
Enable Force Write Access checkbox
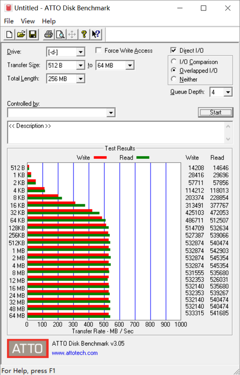pyautogui.click(x=98, y=50)
